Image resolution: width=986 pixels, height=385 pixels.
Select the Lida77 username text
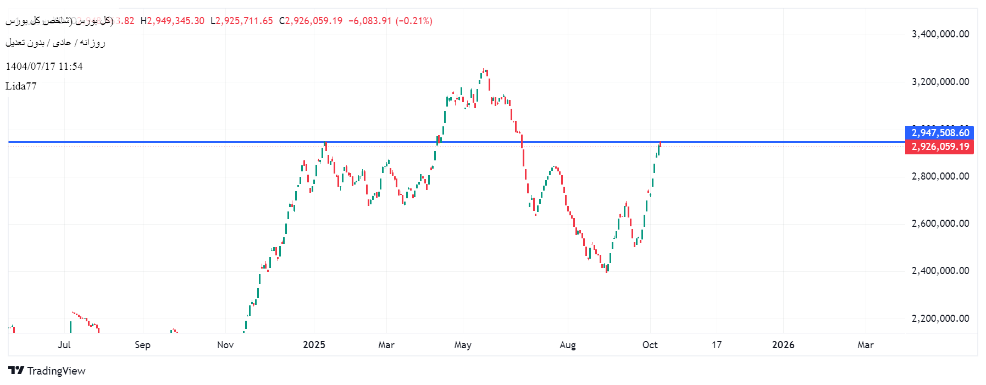click(x=21, y=86)
